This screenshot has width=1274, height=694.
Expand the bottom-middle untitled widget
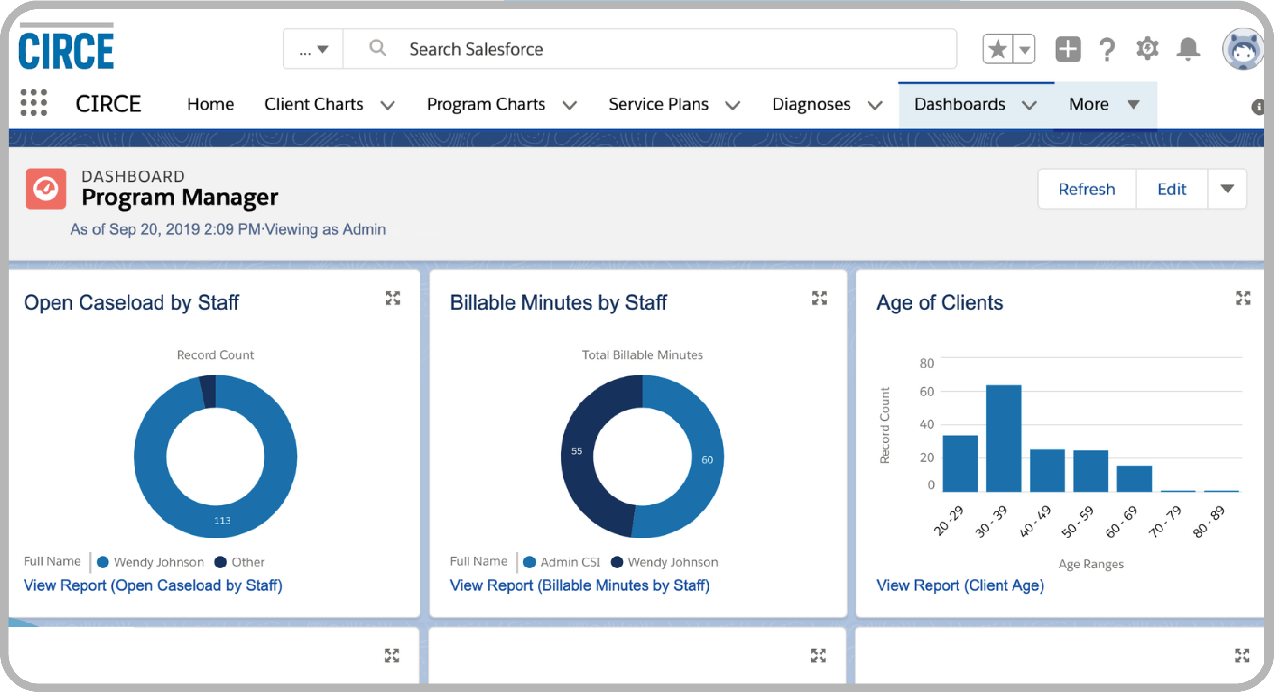[x=819, y=655]
